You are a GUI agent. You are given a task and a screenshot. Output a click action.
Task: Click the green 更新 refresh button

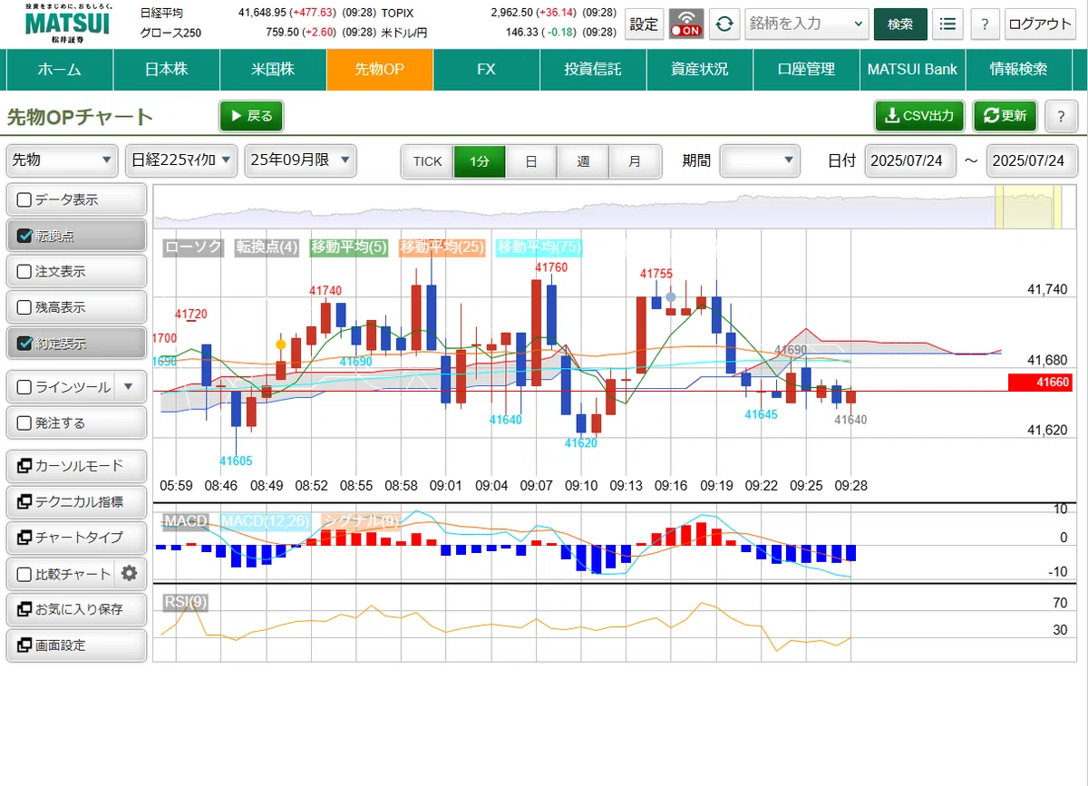[1005, 116]
